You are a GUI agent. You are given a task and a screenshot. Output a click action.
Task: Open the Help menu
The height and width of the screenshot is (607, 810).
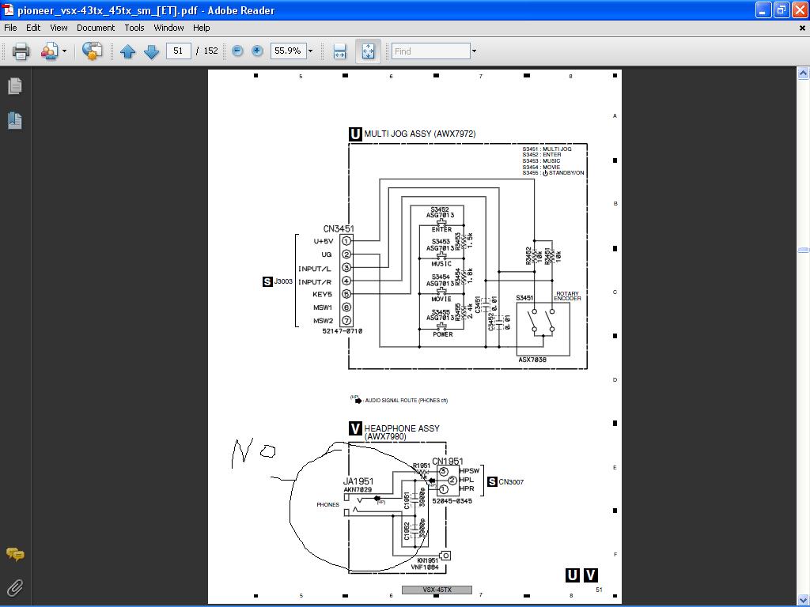coord(202,28)
